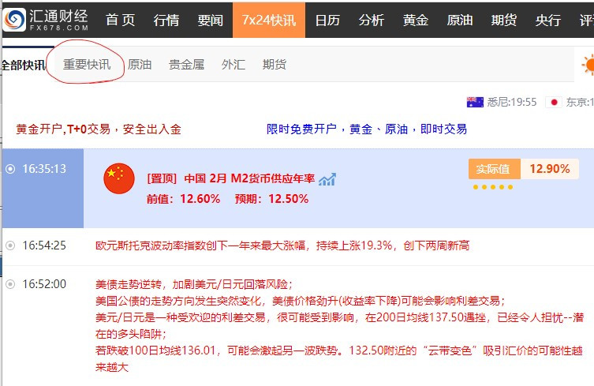
Task: Open the 首页 home menu item
Action: coord(121,20)
